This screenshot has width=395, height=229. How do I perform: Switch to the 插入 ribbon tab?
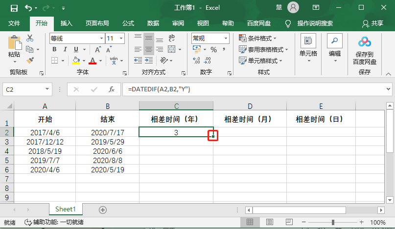(66, 23)
